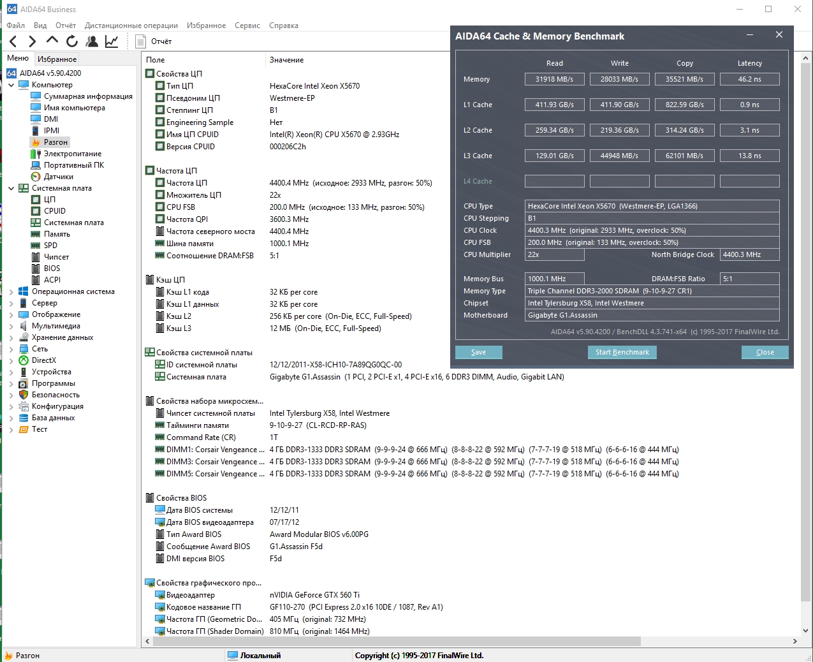
Task: Open SPD page in tree
Action: (x=50, y=246)
